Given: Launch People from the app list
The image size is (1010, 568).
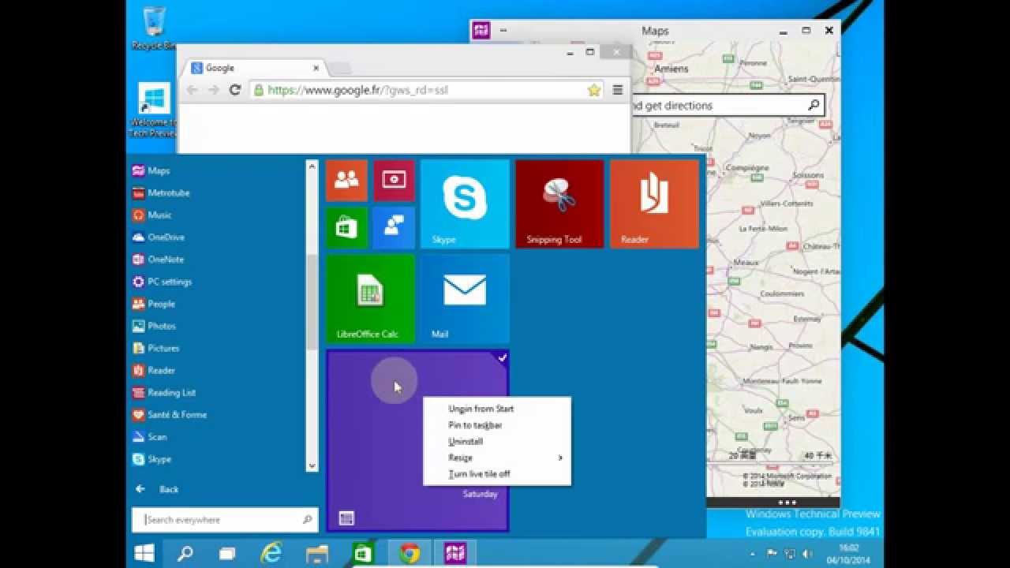Looking at the screenshot, I should [154, 303].
